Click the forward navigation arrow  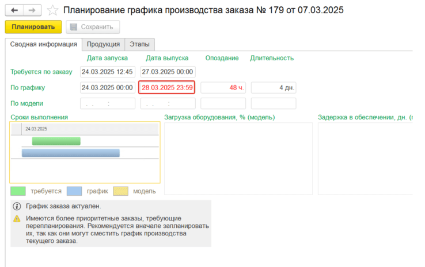click(x=32, y=11)
